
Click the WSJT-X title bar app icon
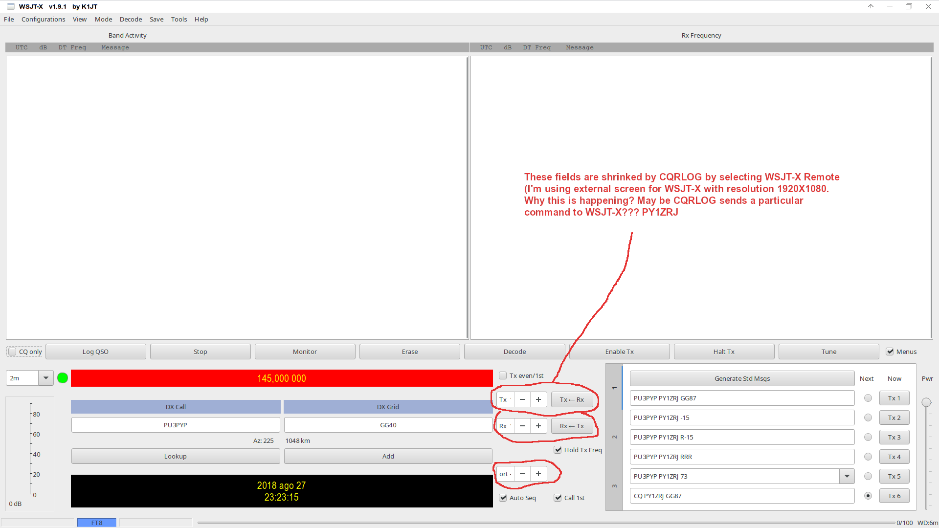click(x=10, y=6)
